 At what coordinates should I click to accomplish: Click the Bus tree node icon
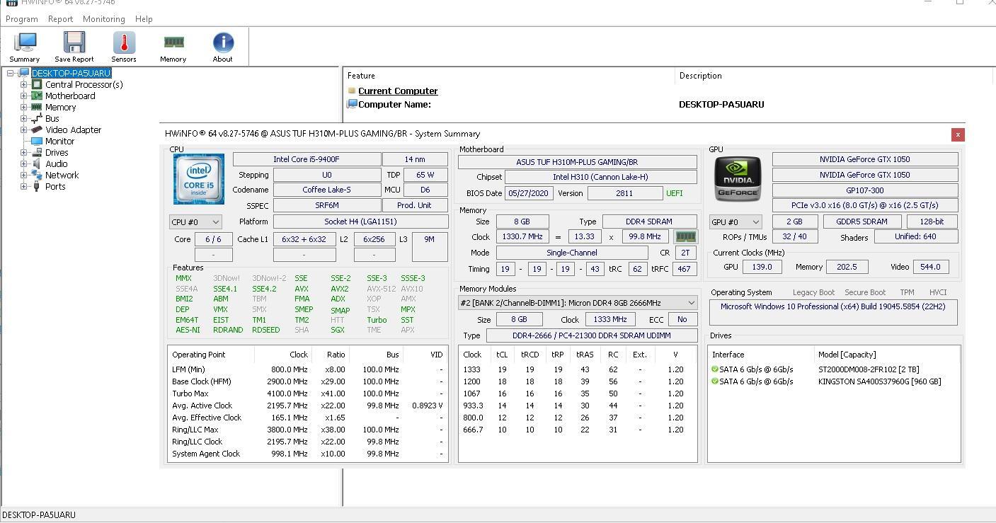tap(37, 118)
